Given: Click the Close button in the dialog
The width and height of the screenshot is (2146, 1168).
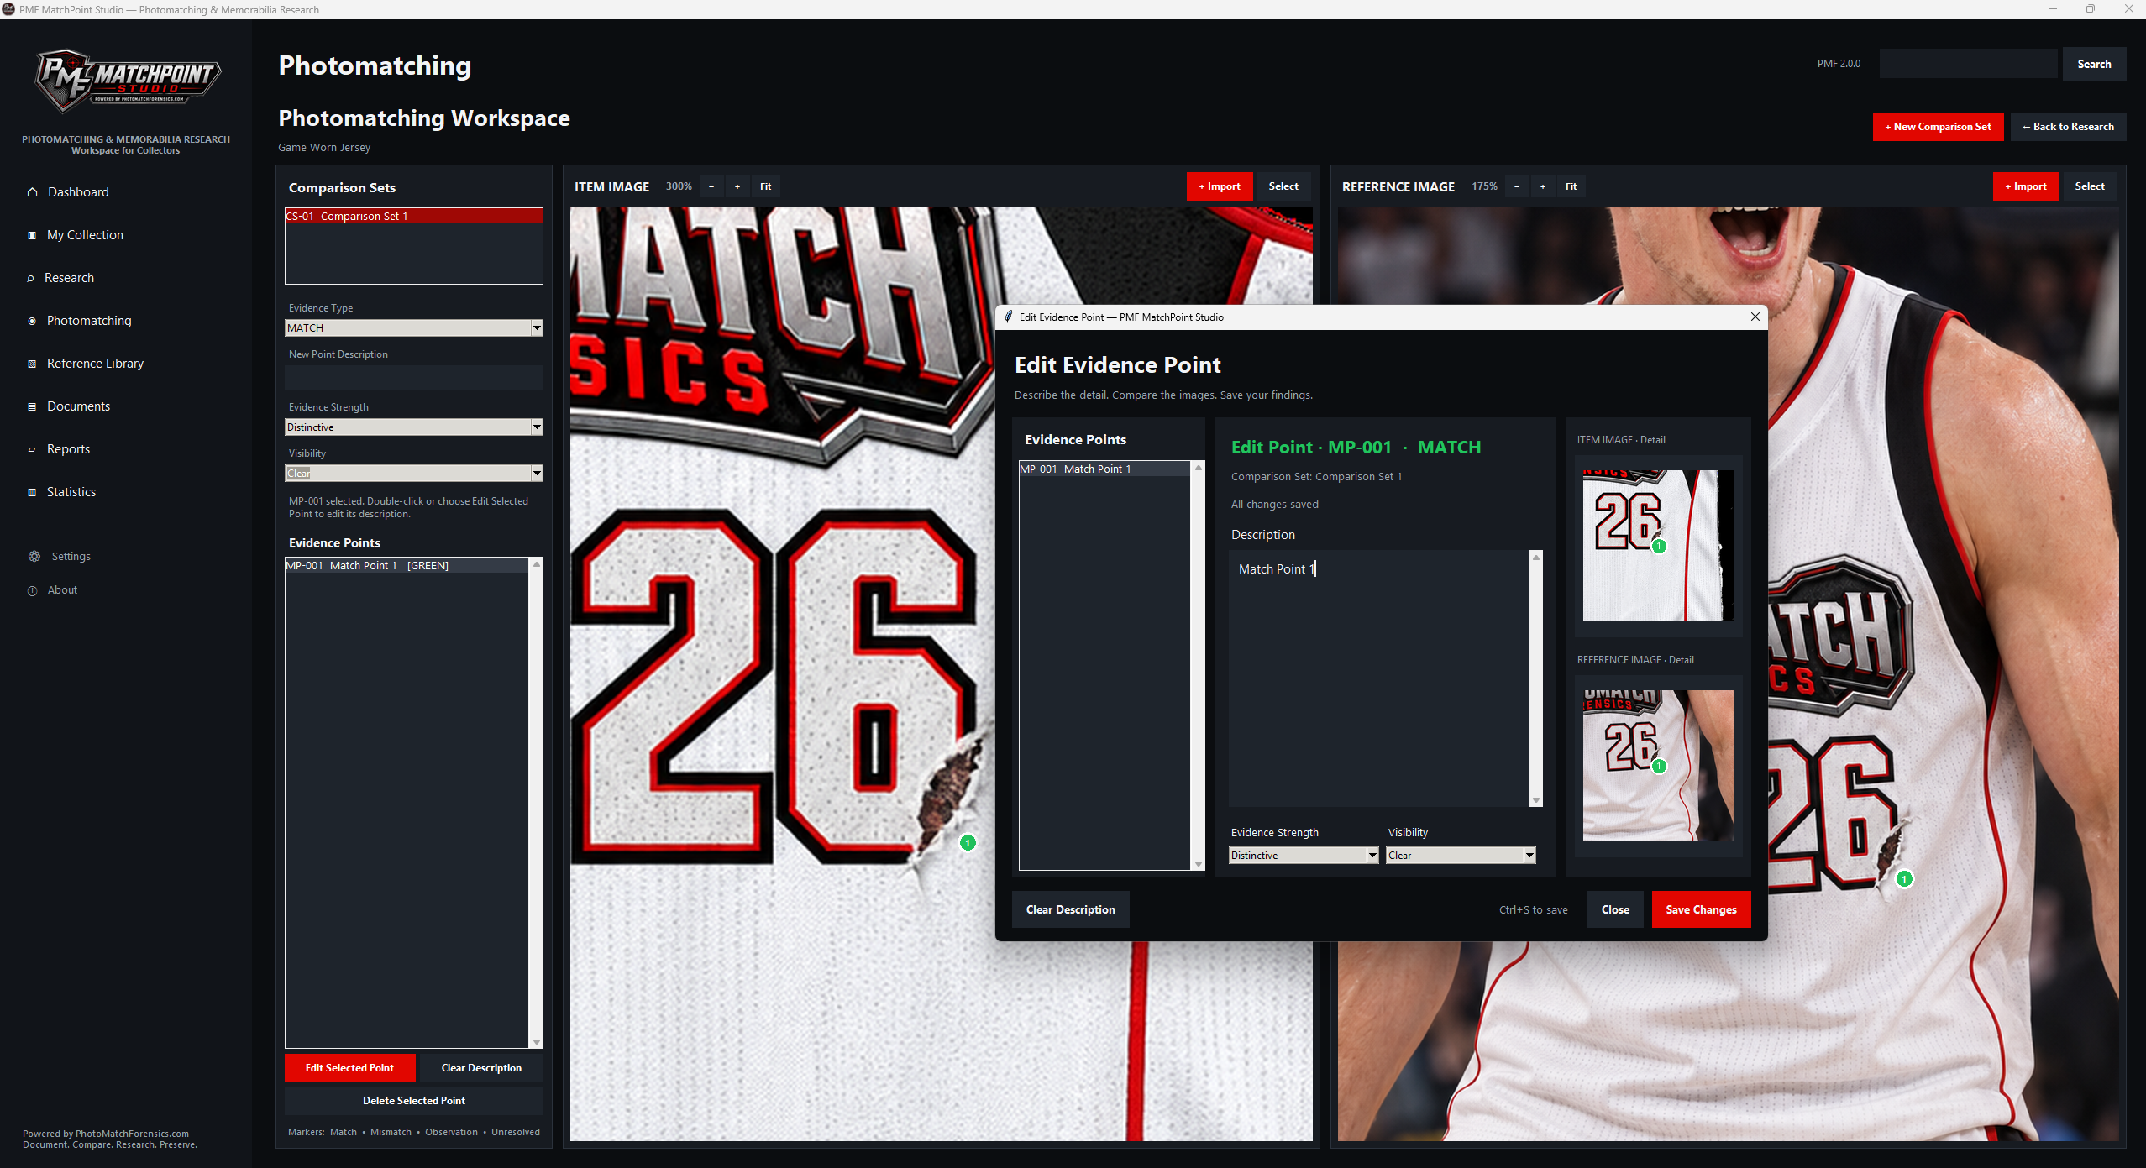Looking at the screenshot, I should coord(1615,909).
